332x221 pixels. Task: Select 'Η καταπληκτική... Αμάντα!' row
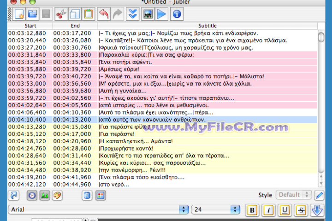[x=162, y=141]
